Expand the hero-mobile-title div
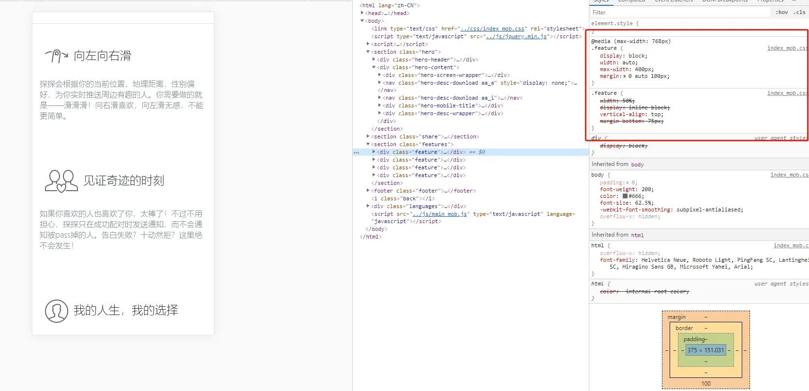The width and height of the screenshot is (809, 391). [x=379, y=105]
